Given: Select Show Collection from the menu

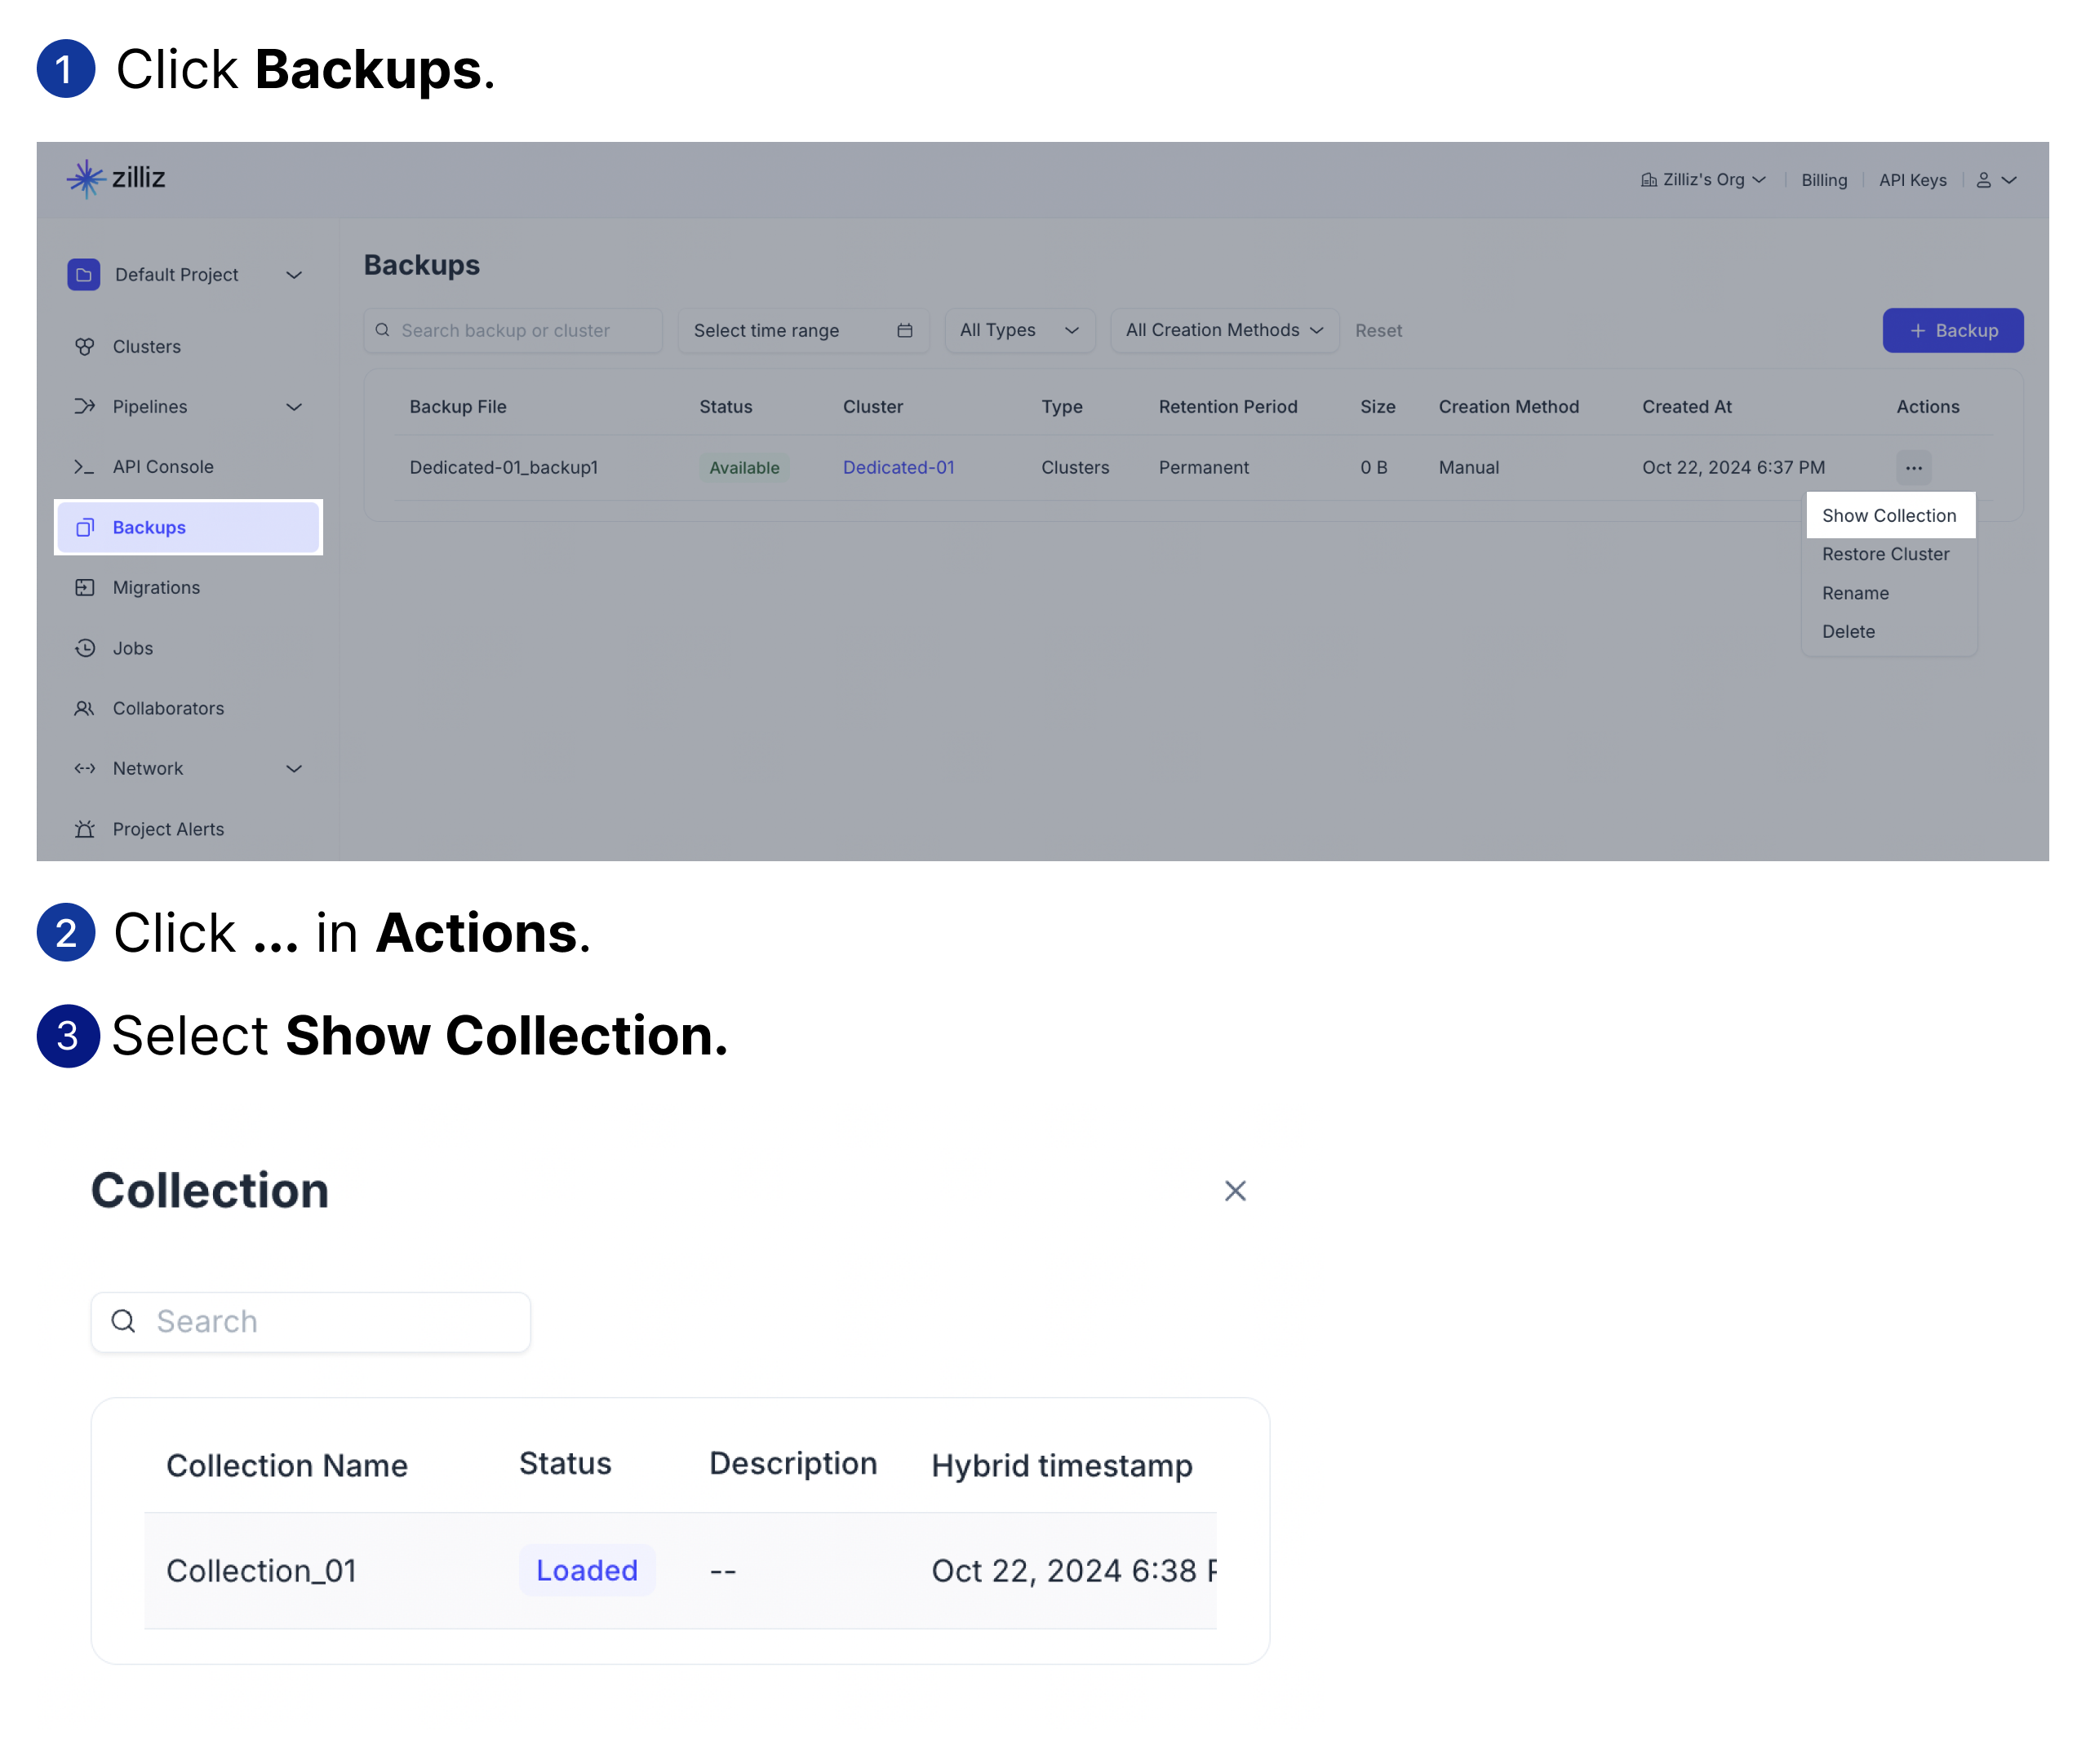Looking at the screenshot, I should 1888,516.
